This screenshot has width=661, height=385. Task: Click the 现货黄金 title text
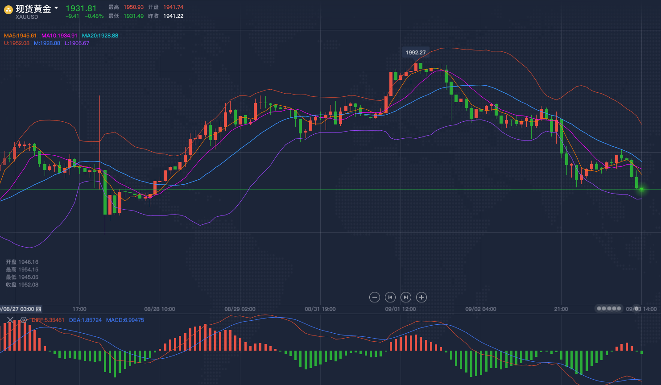pos(33,9)
